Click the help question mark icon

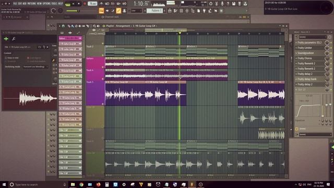click(228, 4)
